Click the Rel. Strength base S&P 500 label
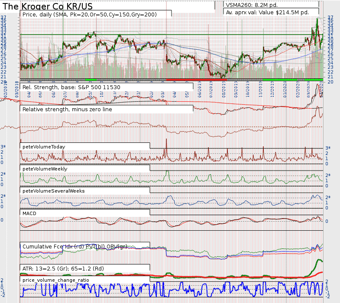 click(71, 87)
